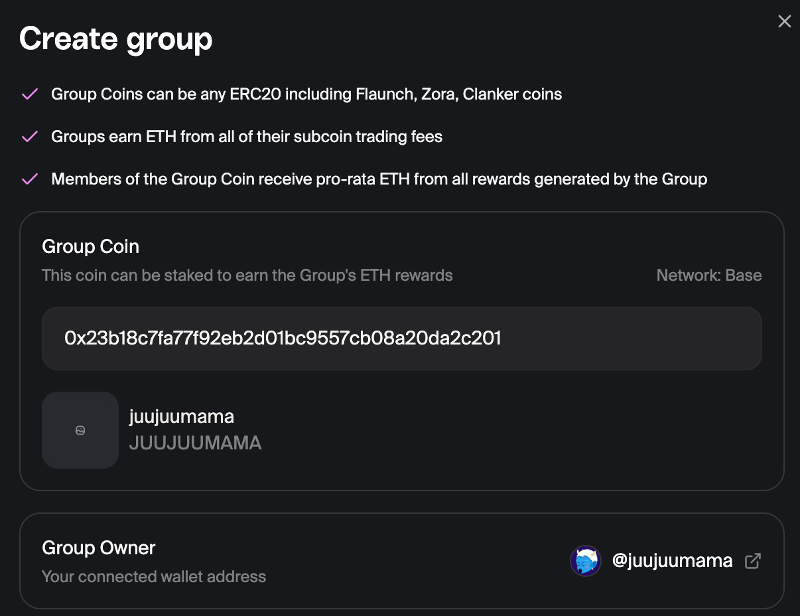The width and height of the screenshot is (800, 616).
Task: Click the checkmark beside the pro-rata ETH bullet
Action: pos(30,179)
